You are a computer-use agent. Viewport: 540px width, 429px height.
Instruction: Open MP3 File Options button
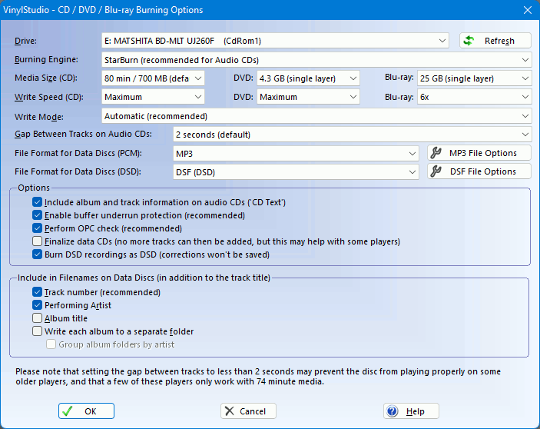tap(479, 153)
